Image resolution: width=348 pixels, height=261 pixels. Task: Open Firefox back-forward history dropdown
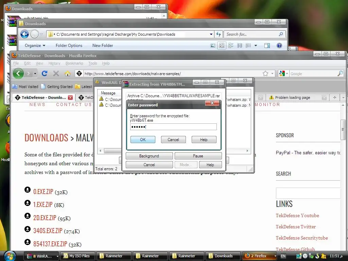tap(35, 73)
